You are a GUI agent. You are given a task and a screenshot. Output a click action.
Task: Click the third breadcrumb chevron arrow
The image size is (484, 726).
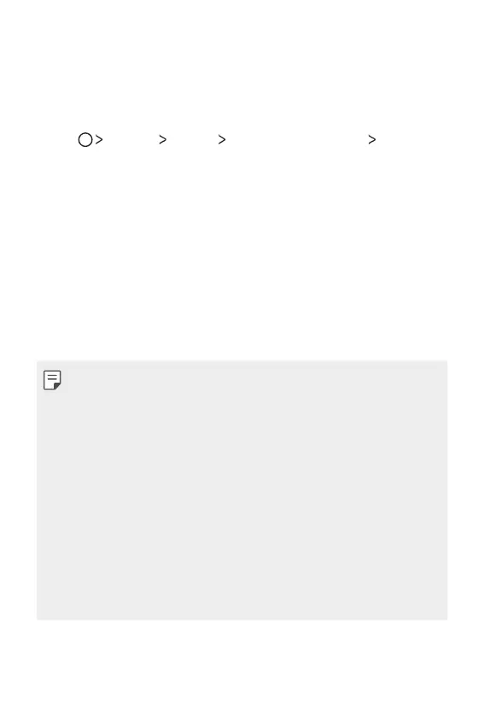[x=222, y=139]
